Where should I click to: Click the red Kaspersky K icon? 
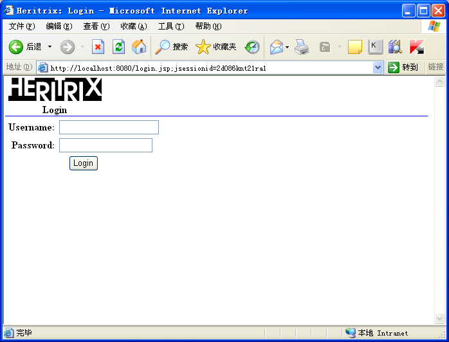coord(417,47)
